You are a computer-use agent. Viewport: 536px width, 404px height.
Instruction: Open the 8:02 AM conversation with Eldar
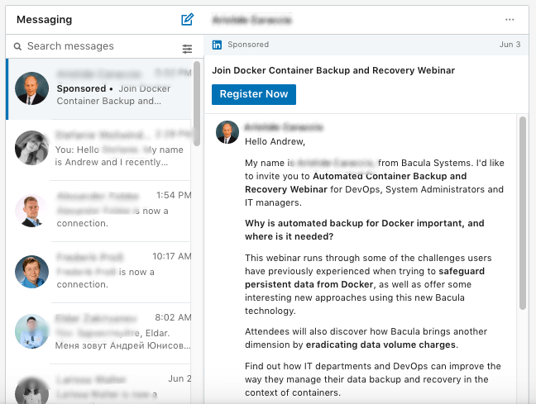[100, 333]
